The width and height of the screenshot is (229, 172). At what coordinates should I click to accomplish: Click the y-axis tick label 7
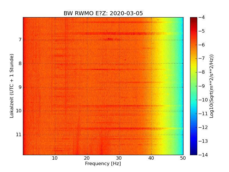[20, 40]
